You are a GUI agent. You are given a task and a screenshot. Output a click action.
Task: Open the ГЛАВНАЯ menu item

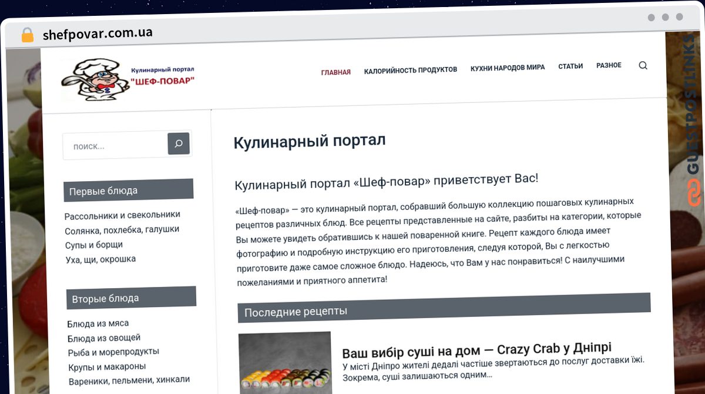[335, 72]
